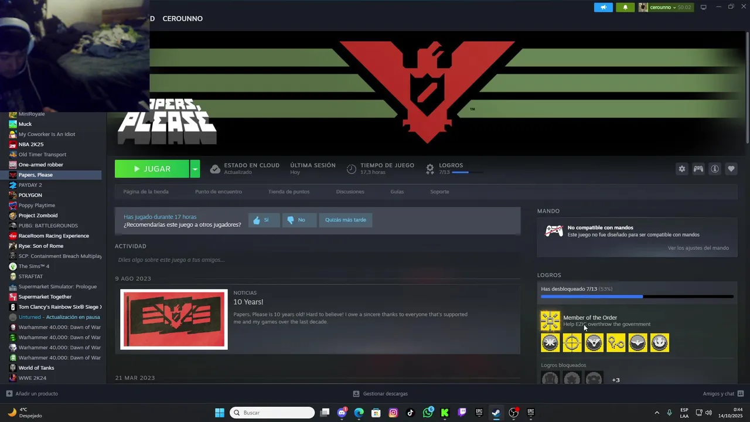Click the activity message input field
Viewport: 750px width, 422px height.
318,260
